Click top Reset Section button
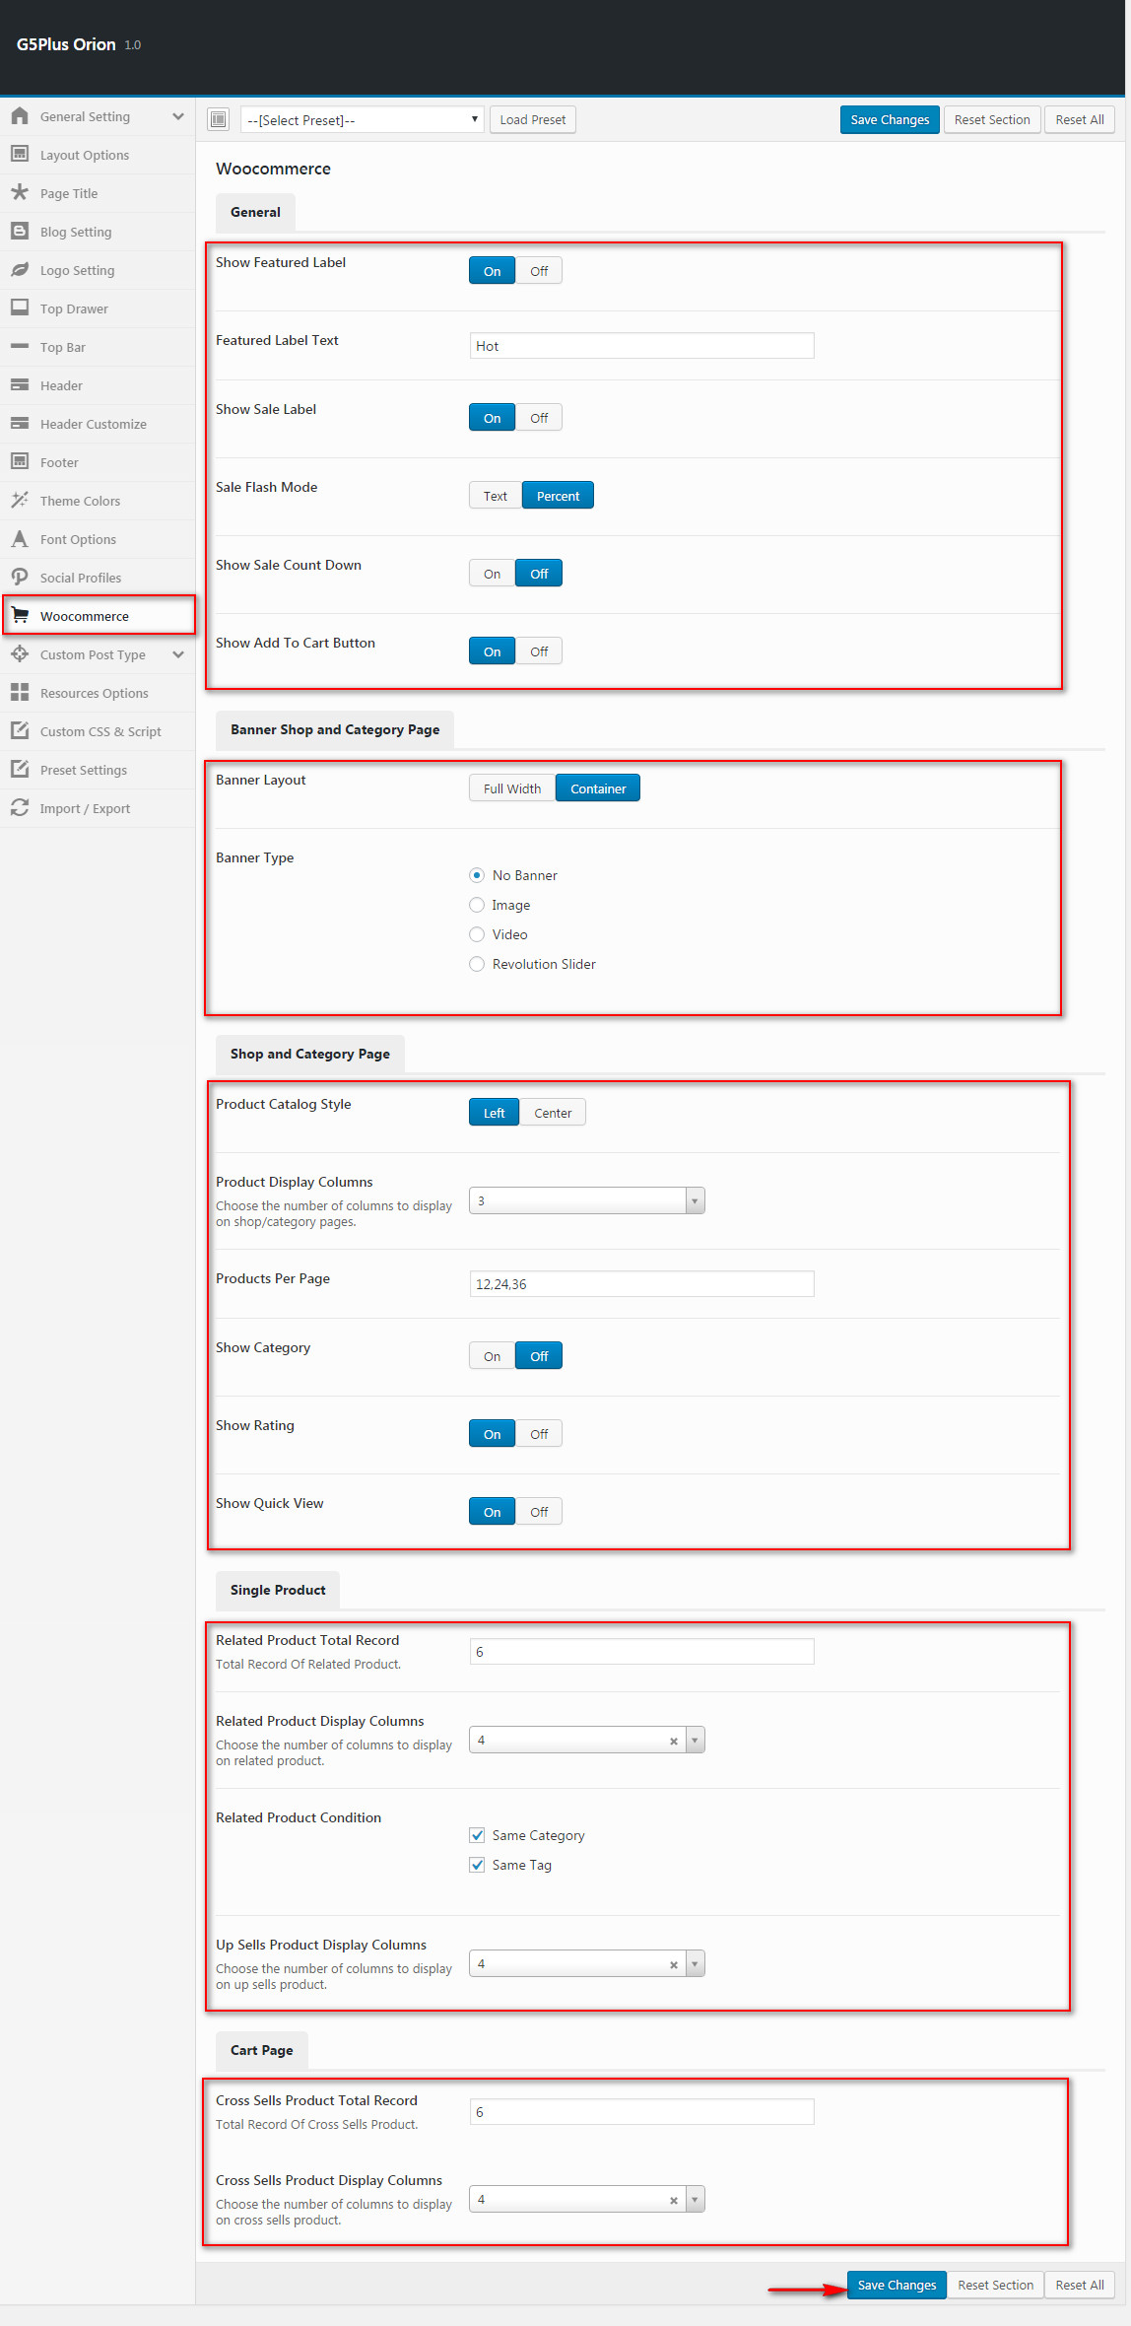Image resolution: width=1131 pixels, height=2326 pixels. (x=992, y=120)
